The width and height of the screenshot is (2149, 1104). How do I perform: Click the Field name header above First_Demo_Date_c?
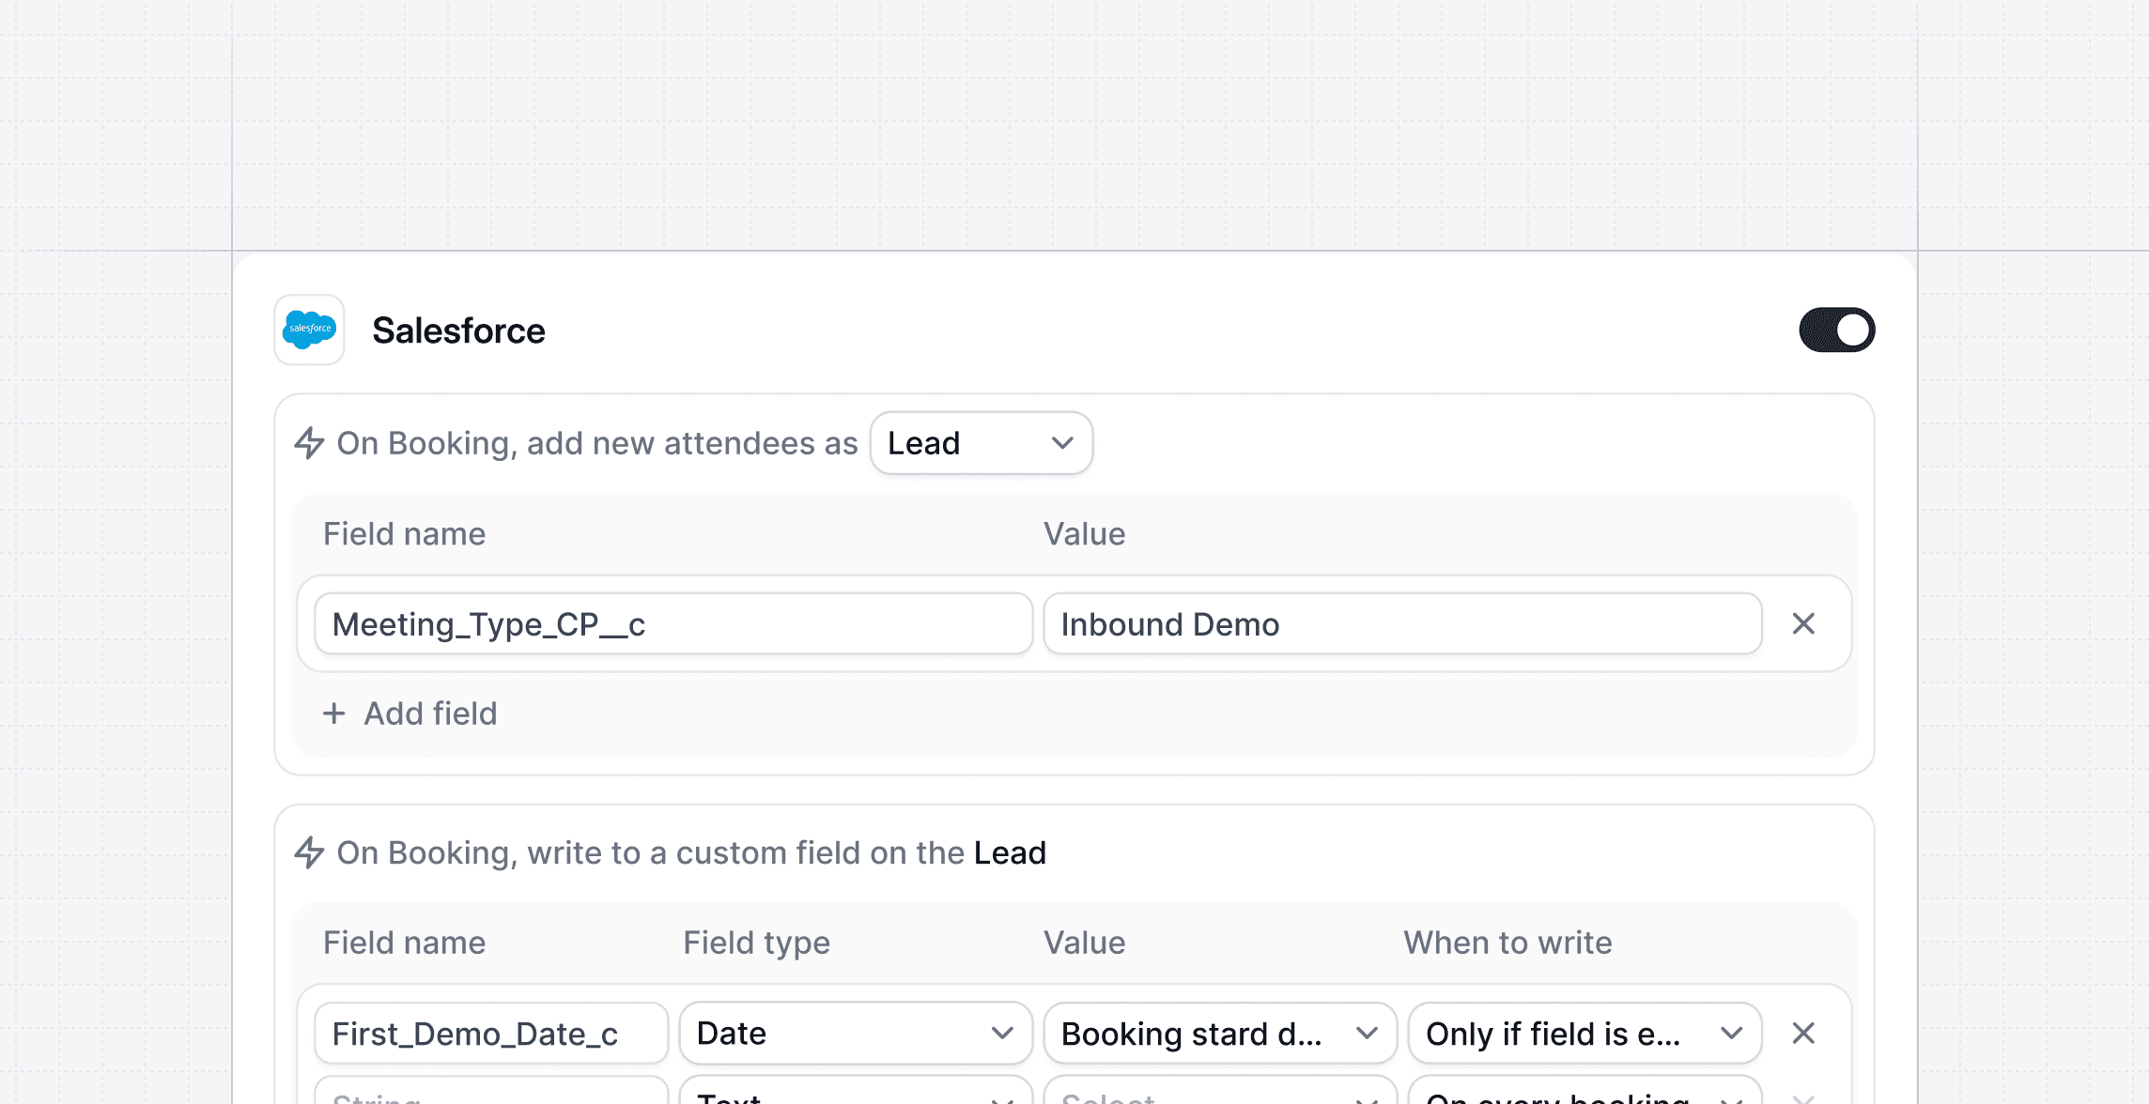click(404, 943)
